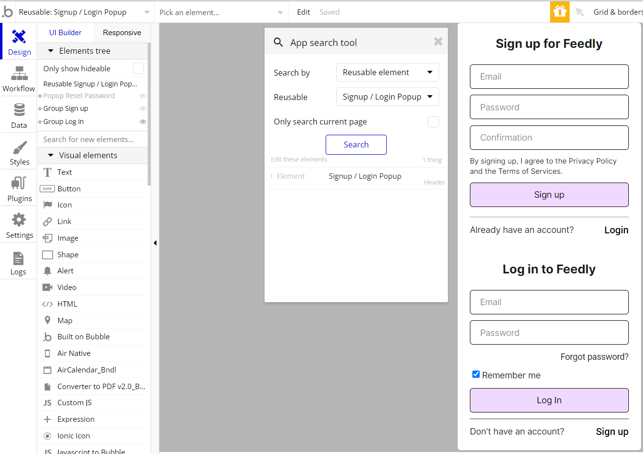The height and width of the screenshot is (454, 643).
Task: Open the Search by dropdown
Action: point(387,72)
